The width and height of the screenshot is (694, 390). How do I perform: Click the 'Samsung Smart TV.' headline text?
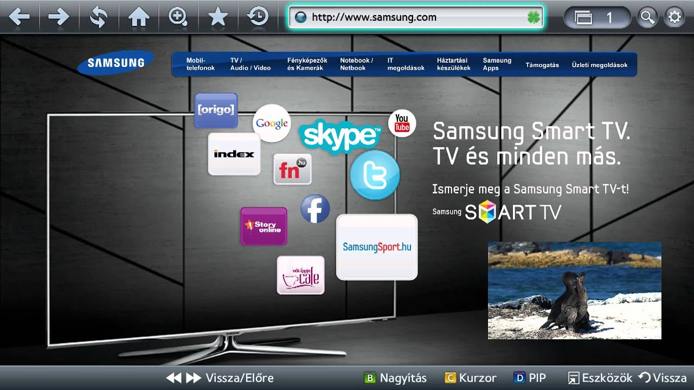[x=531, y=131]
